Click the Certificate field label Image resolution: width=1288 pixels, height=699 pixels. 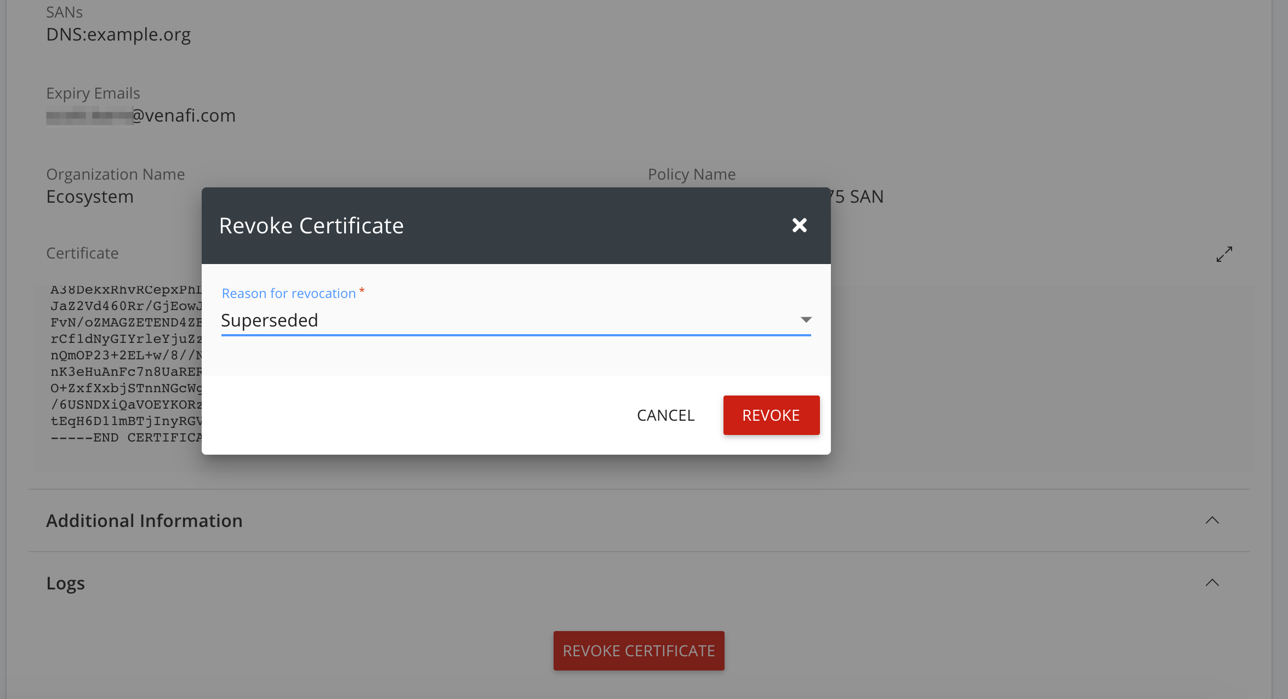[x=82, y=253]
